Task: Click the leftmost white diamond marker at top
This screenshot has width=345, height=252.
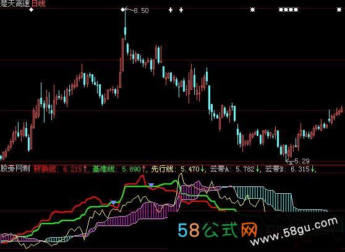Action: click(x=32, y=10)
